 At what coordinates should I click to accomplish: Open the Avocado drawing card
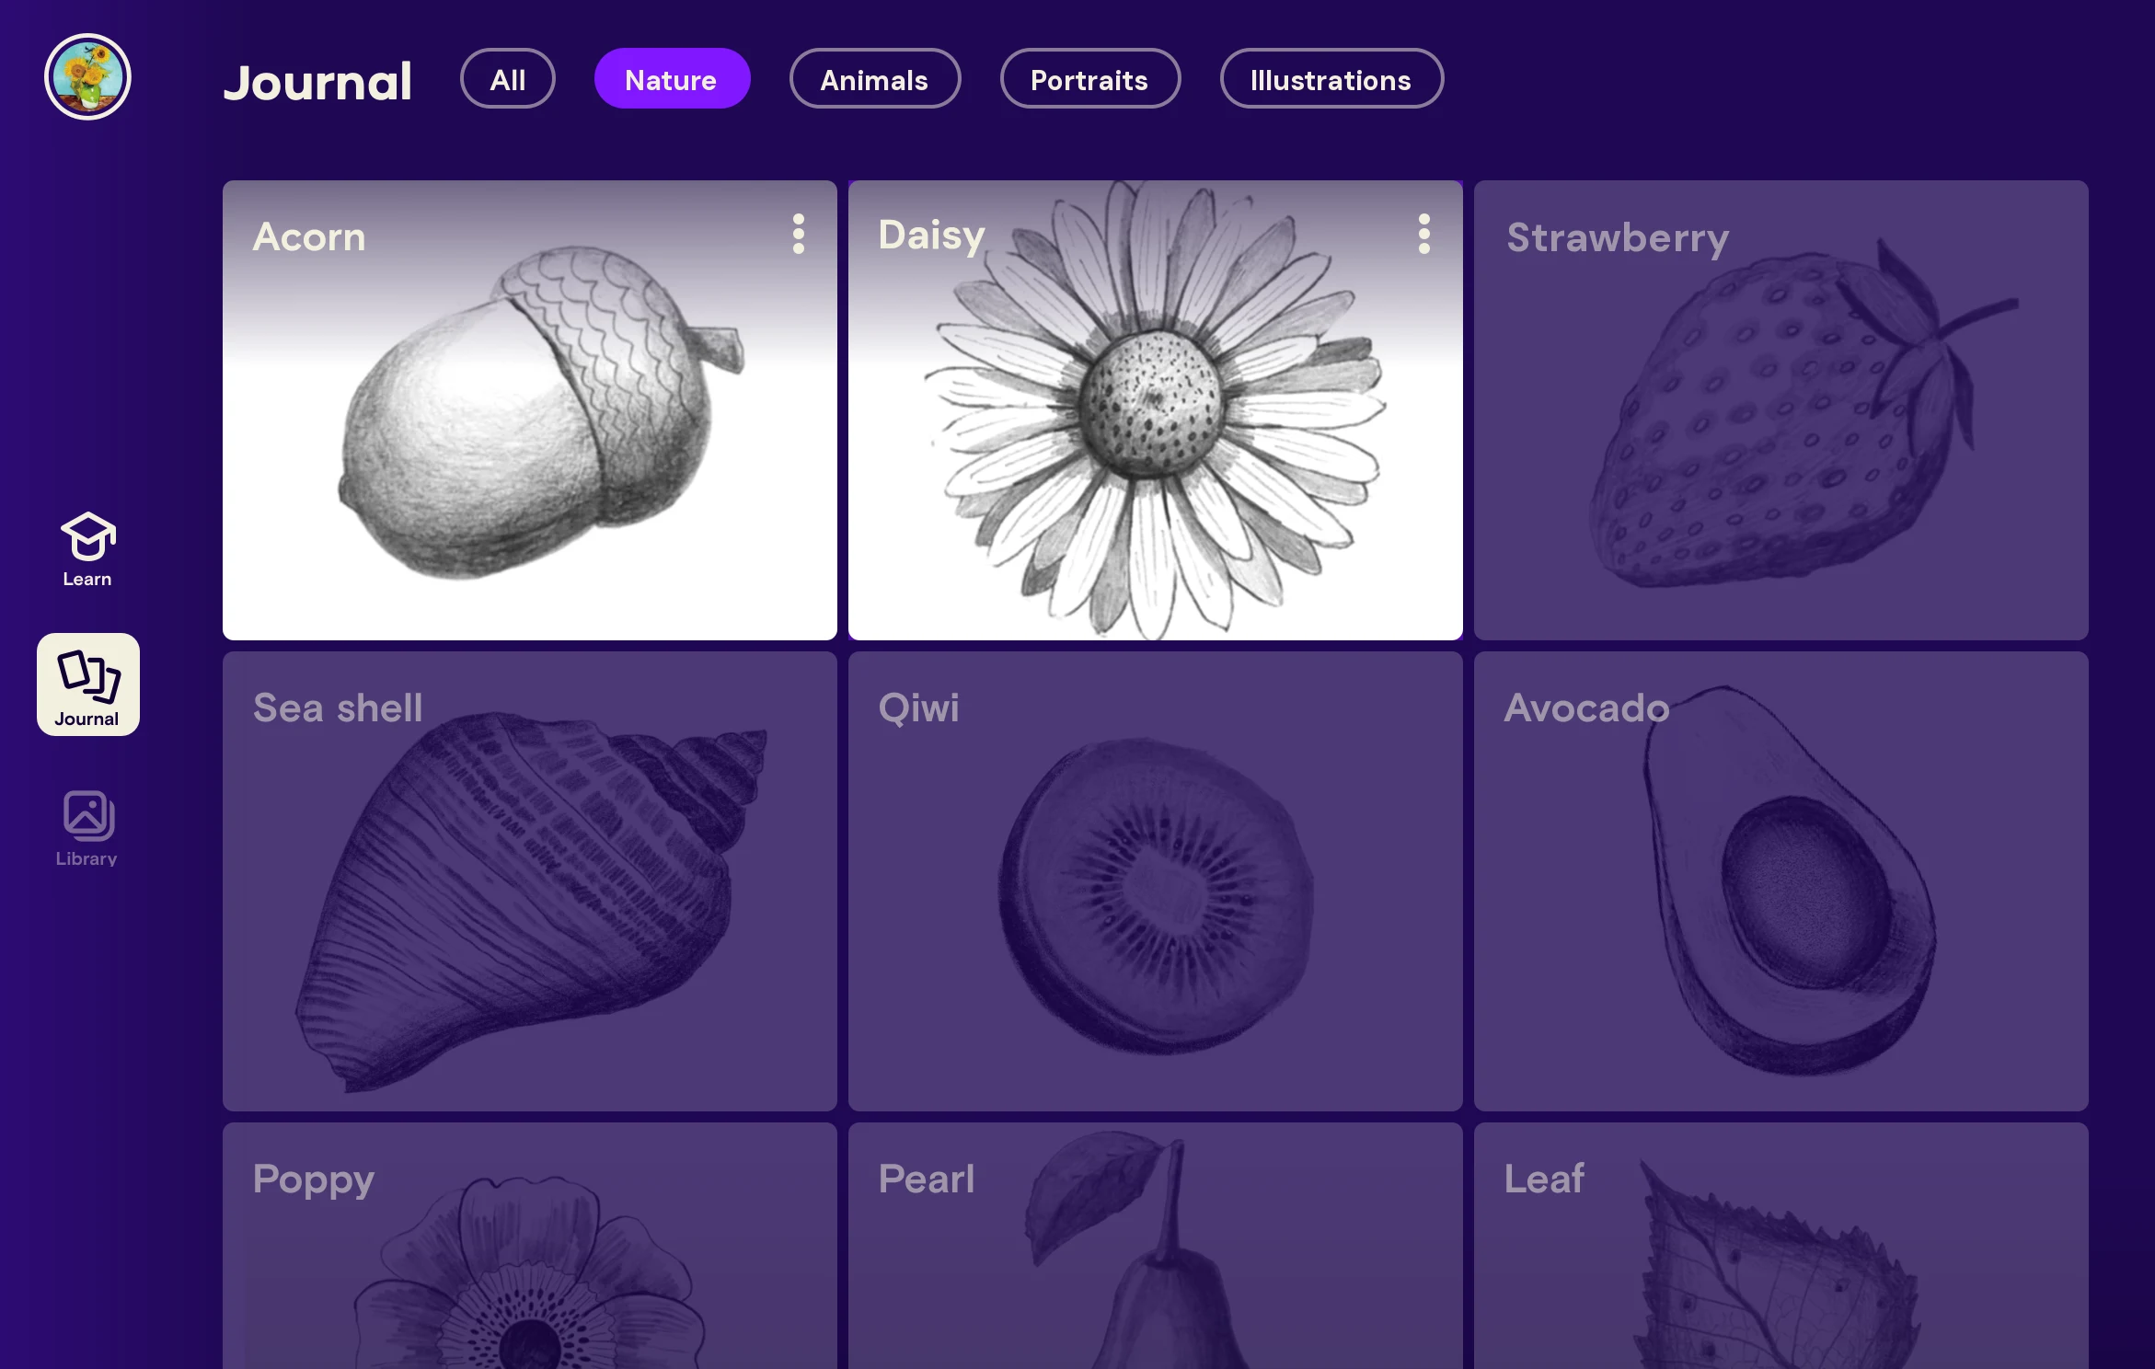pos(1781,881)
